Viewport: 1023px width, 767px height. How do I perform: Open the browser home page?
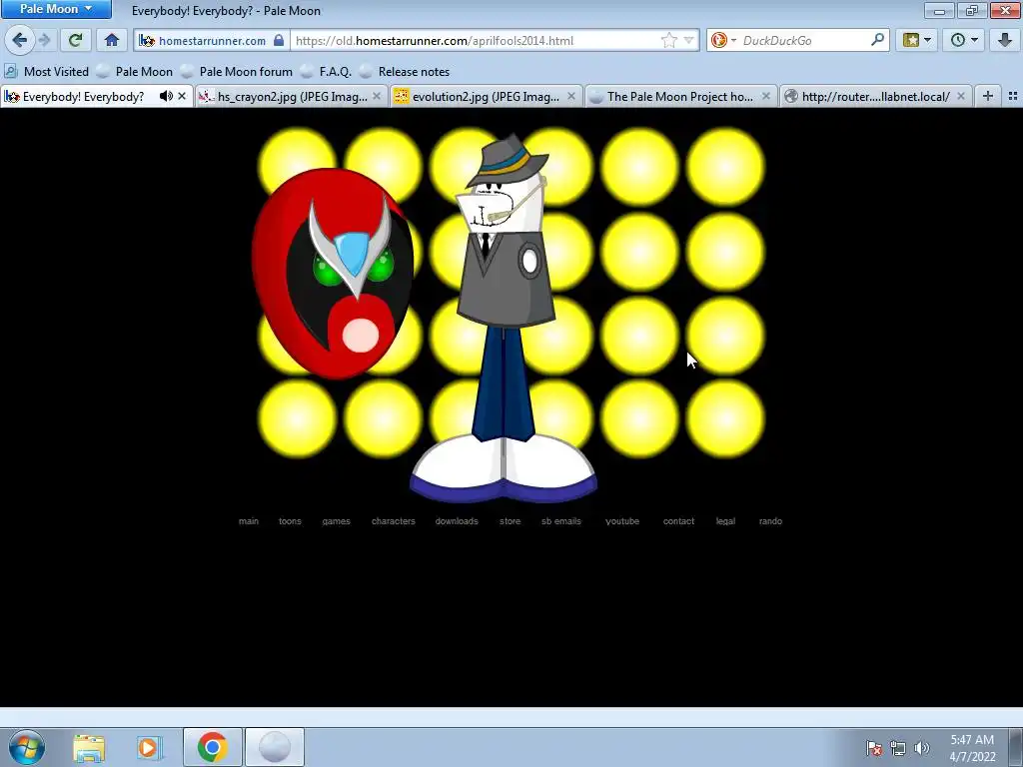click(112, 40)
